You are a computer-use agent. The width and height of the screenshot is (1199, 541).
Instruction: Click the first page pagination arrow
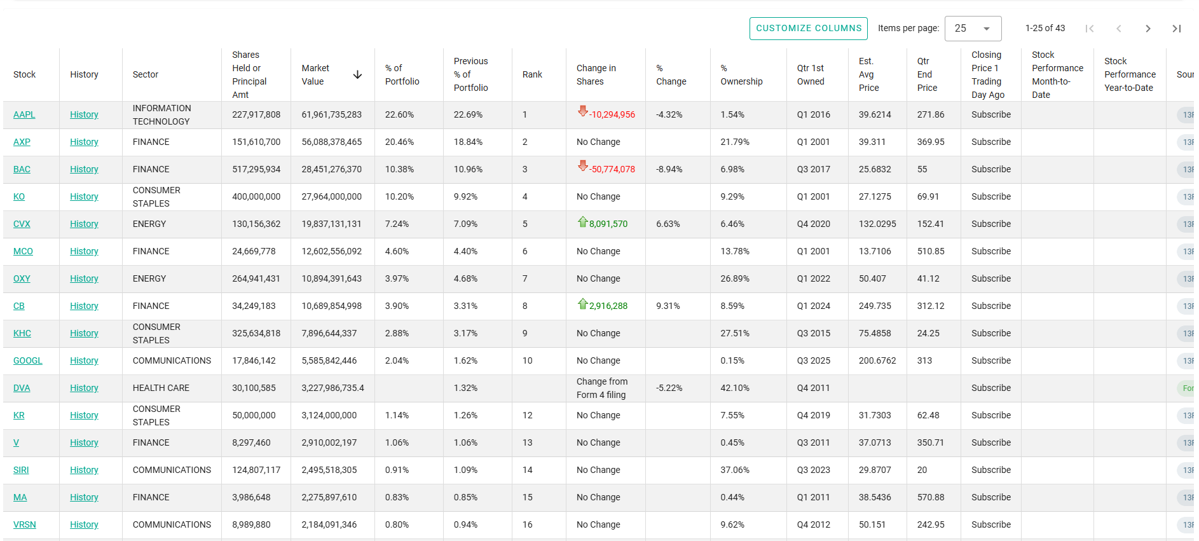pyautogui.click(x=1090, y=29)
